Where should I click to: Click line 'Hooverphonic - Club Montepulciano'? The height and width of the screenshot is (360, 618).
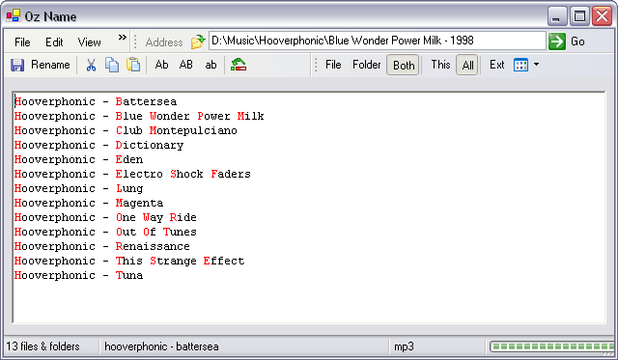(x=126, y=130)
